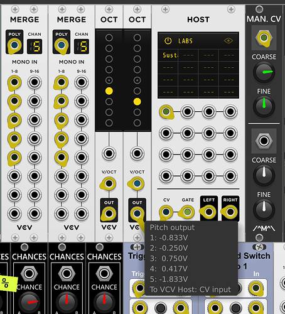Adjust the upper COARSE knob on MAN. CV

[x=264, y=72]
